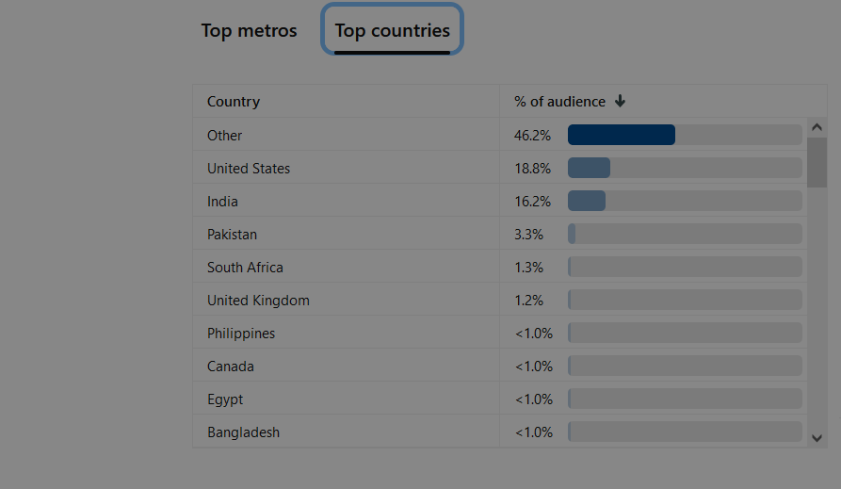Click the Country column header
Image resolution: width=841 pixels, height=489 pixels.
coord(234,102)
